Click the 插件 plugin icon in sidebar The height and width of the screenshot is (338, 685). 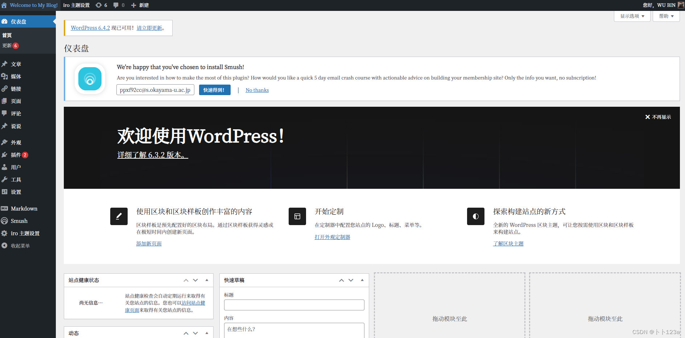4,155
